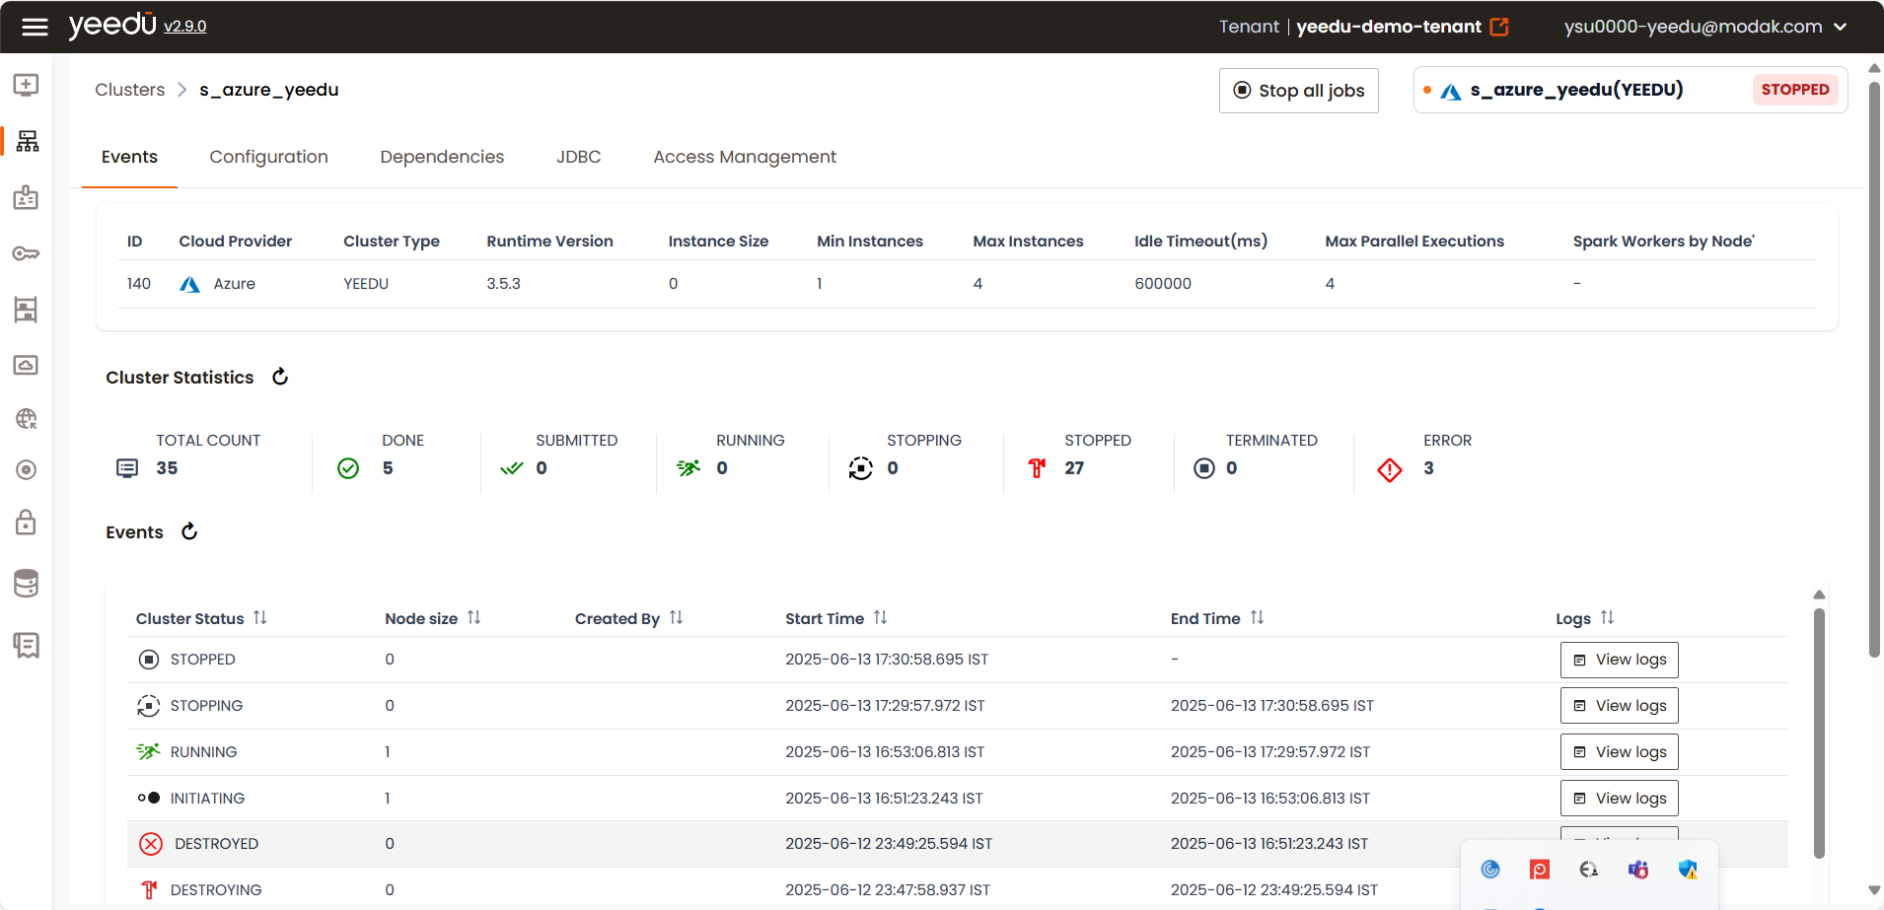This screenshot has height=910, width=1884.
Task: Sort events by Created By
Action: point(677,617)
